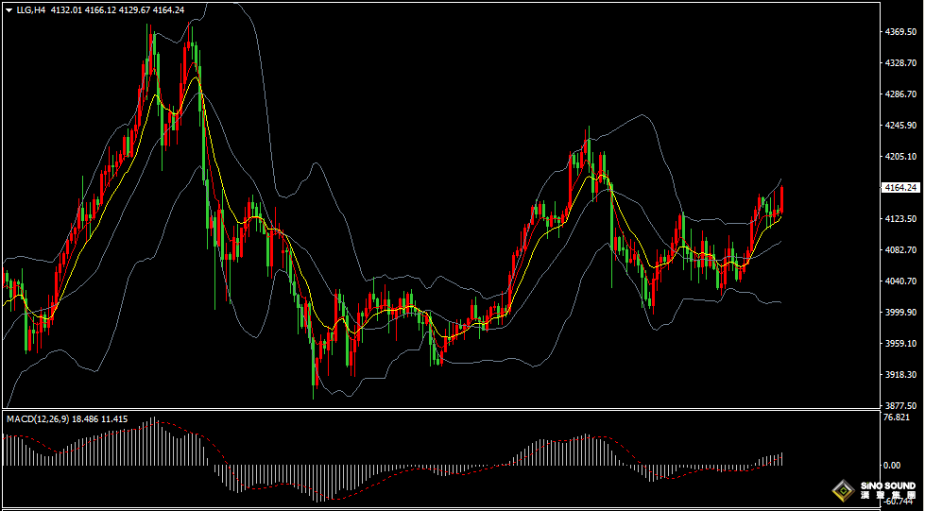The image size is (925, 511).
Task: Click price scale value 4286.70
Action: coord(900,94)
